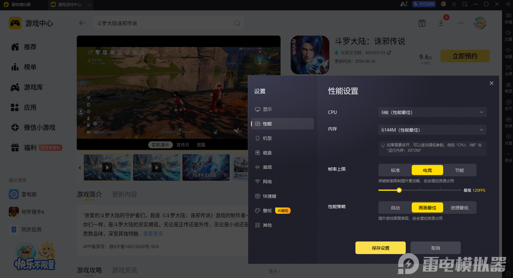
Task: Choose 节能 frame rate mode
Action: click(x=460, y=170)
